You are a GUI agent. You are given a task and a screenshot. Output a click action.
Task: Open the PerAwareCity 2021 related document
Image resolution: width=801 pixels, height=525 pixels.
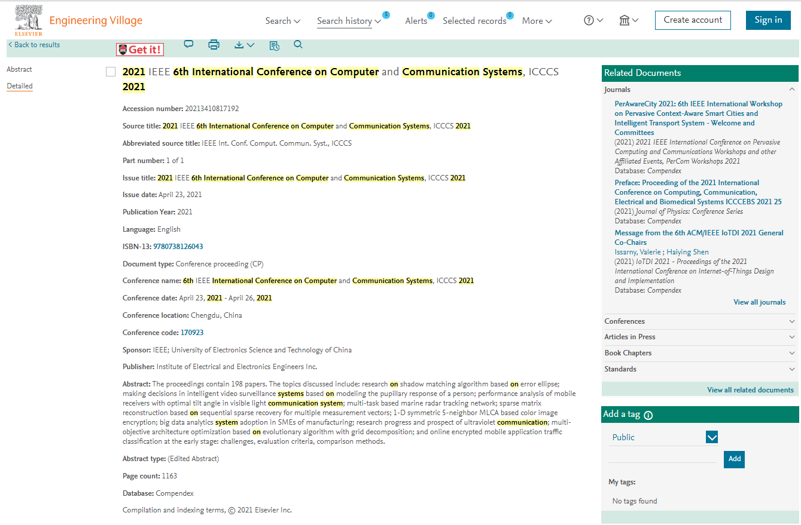pyautogui.click(x=698, y=118)
